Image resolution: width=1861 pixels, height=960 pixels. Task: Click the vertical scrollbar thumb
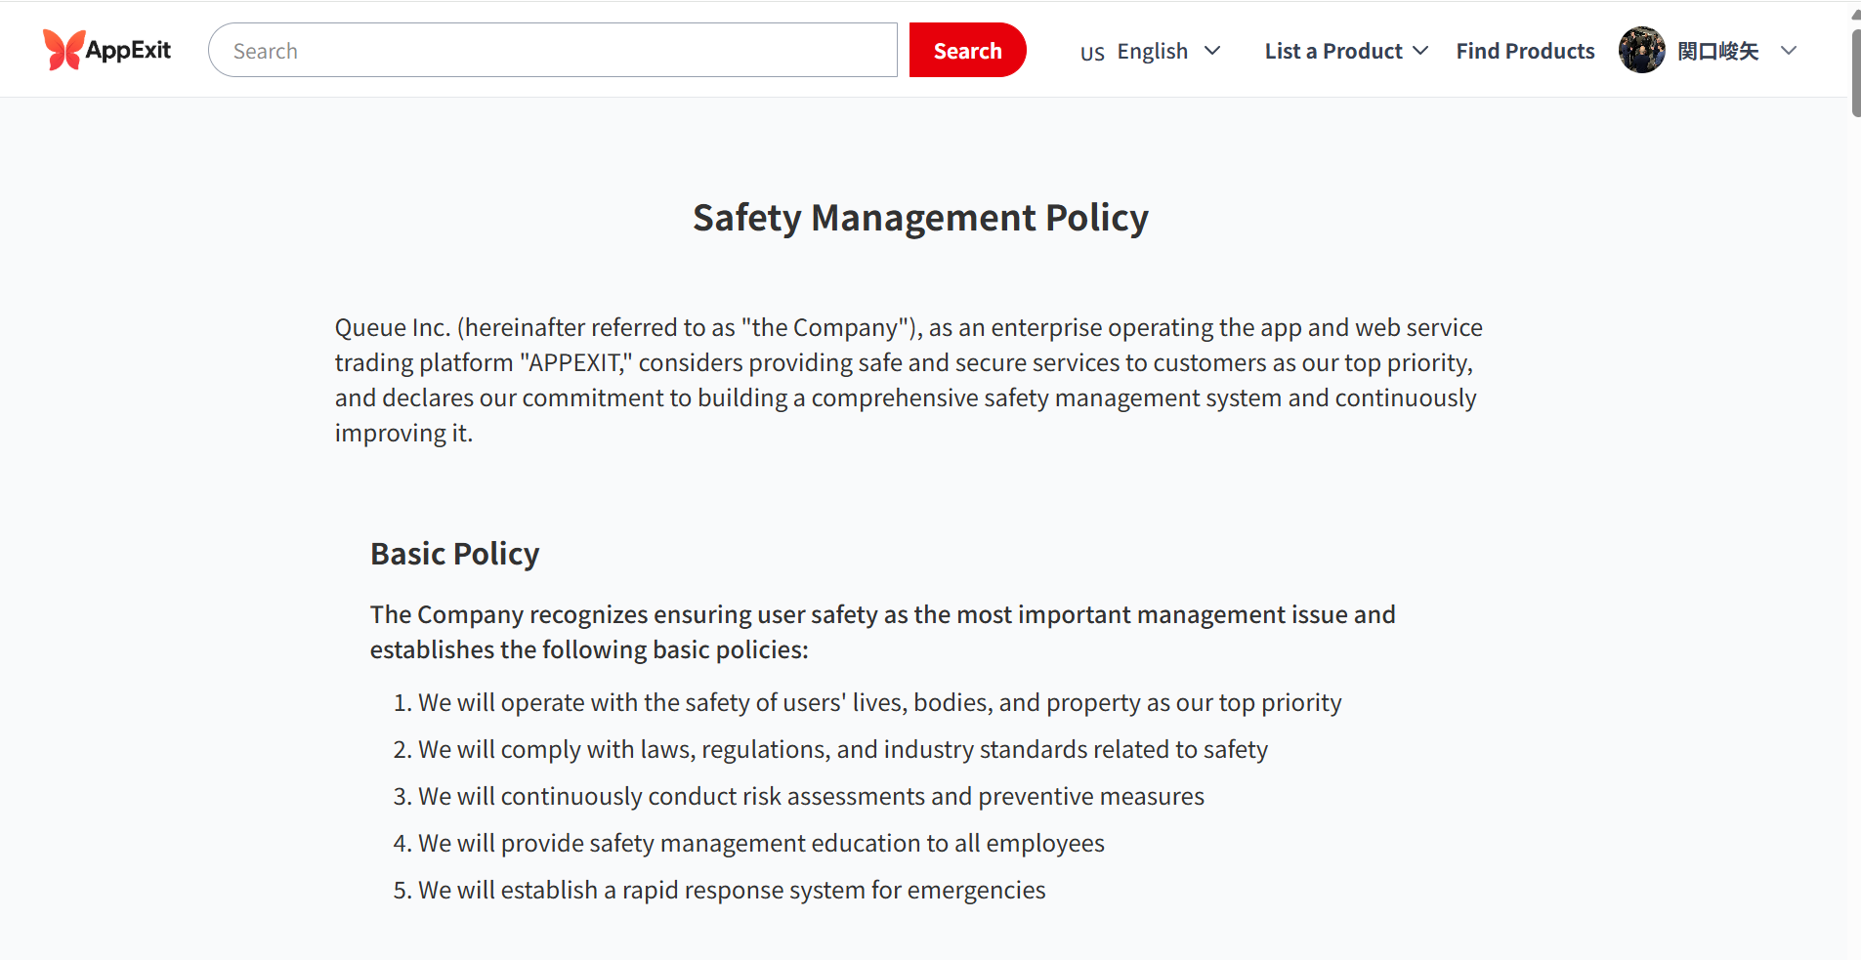coord(1855,73)
